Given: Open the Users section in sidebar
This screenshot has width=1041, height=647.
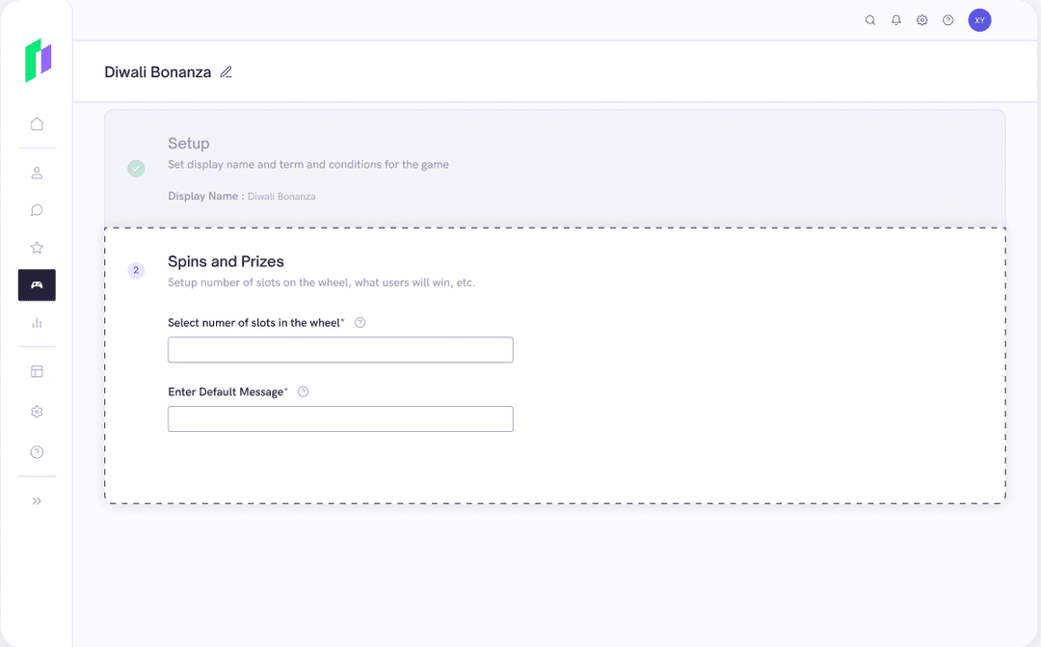Looking at the screenshot, I should click(x=37, y=174).
